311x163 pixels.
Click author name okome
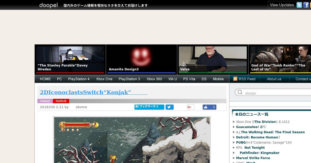pyautogui.click(x=81, y=107)
